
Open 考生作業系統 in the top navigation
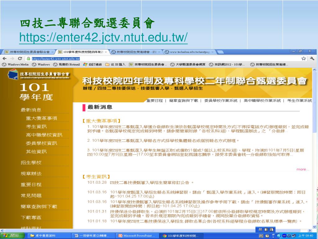click(x=299, y=101)
